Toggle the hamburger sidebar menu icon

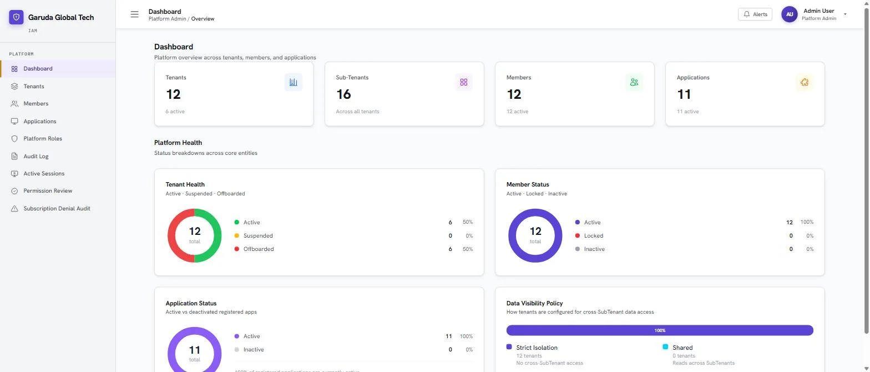[x=134, y=14]
